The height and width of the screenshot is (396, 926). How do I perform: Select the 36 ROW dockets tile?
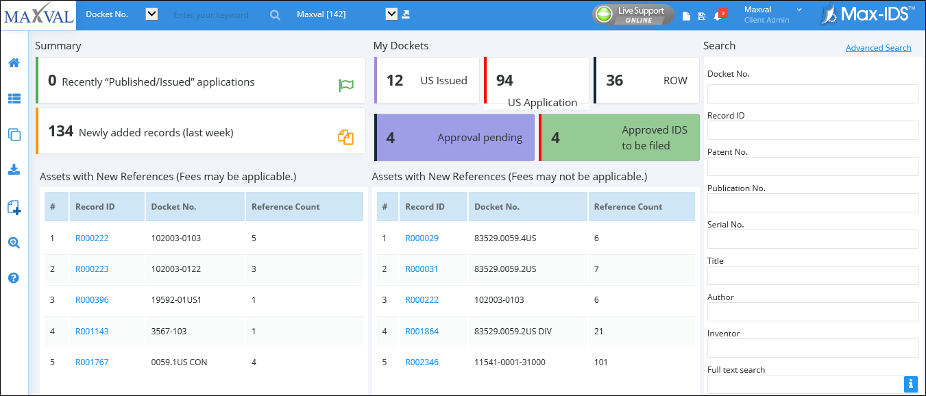(x=646, y=81)
